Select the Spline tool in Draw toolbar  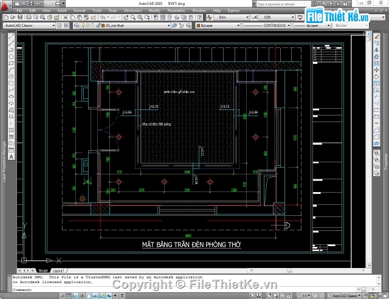point(11,90)
